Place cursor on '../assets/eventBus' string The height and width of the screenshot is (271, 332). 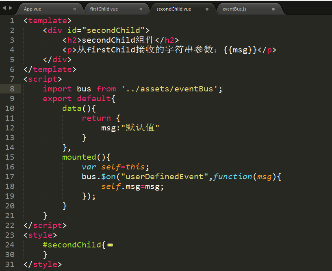(x=169, y=89)
